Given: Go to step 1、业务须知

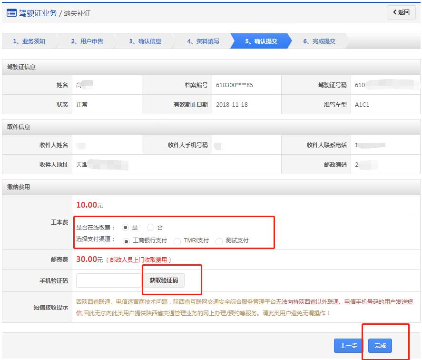Looking at the screenshot, I should click(x=29, y=41).
